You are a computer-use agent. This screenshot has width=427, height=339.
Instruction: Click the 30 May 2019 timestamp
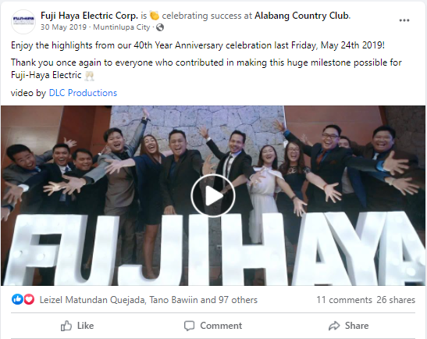(x=63, y=27)
